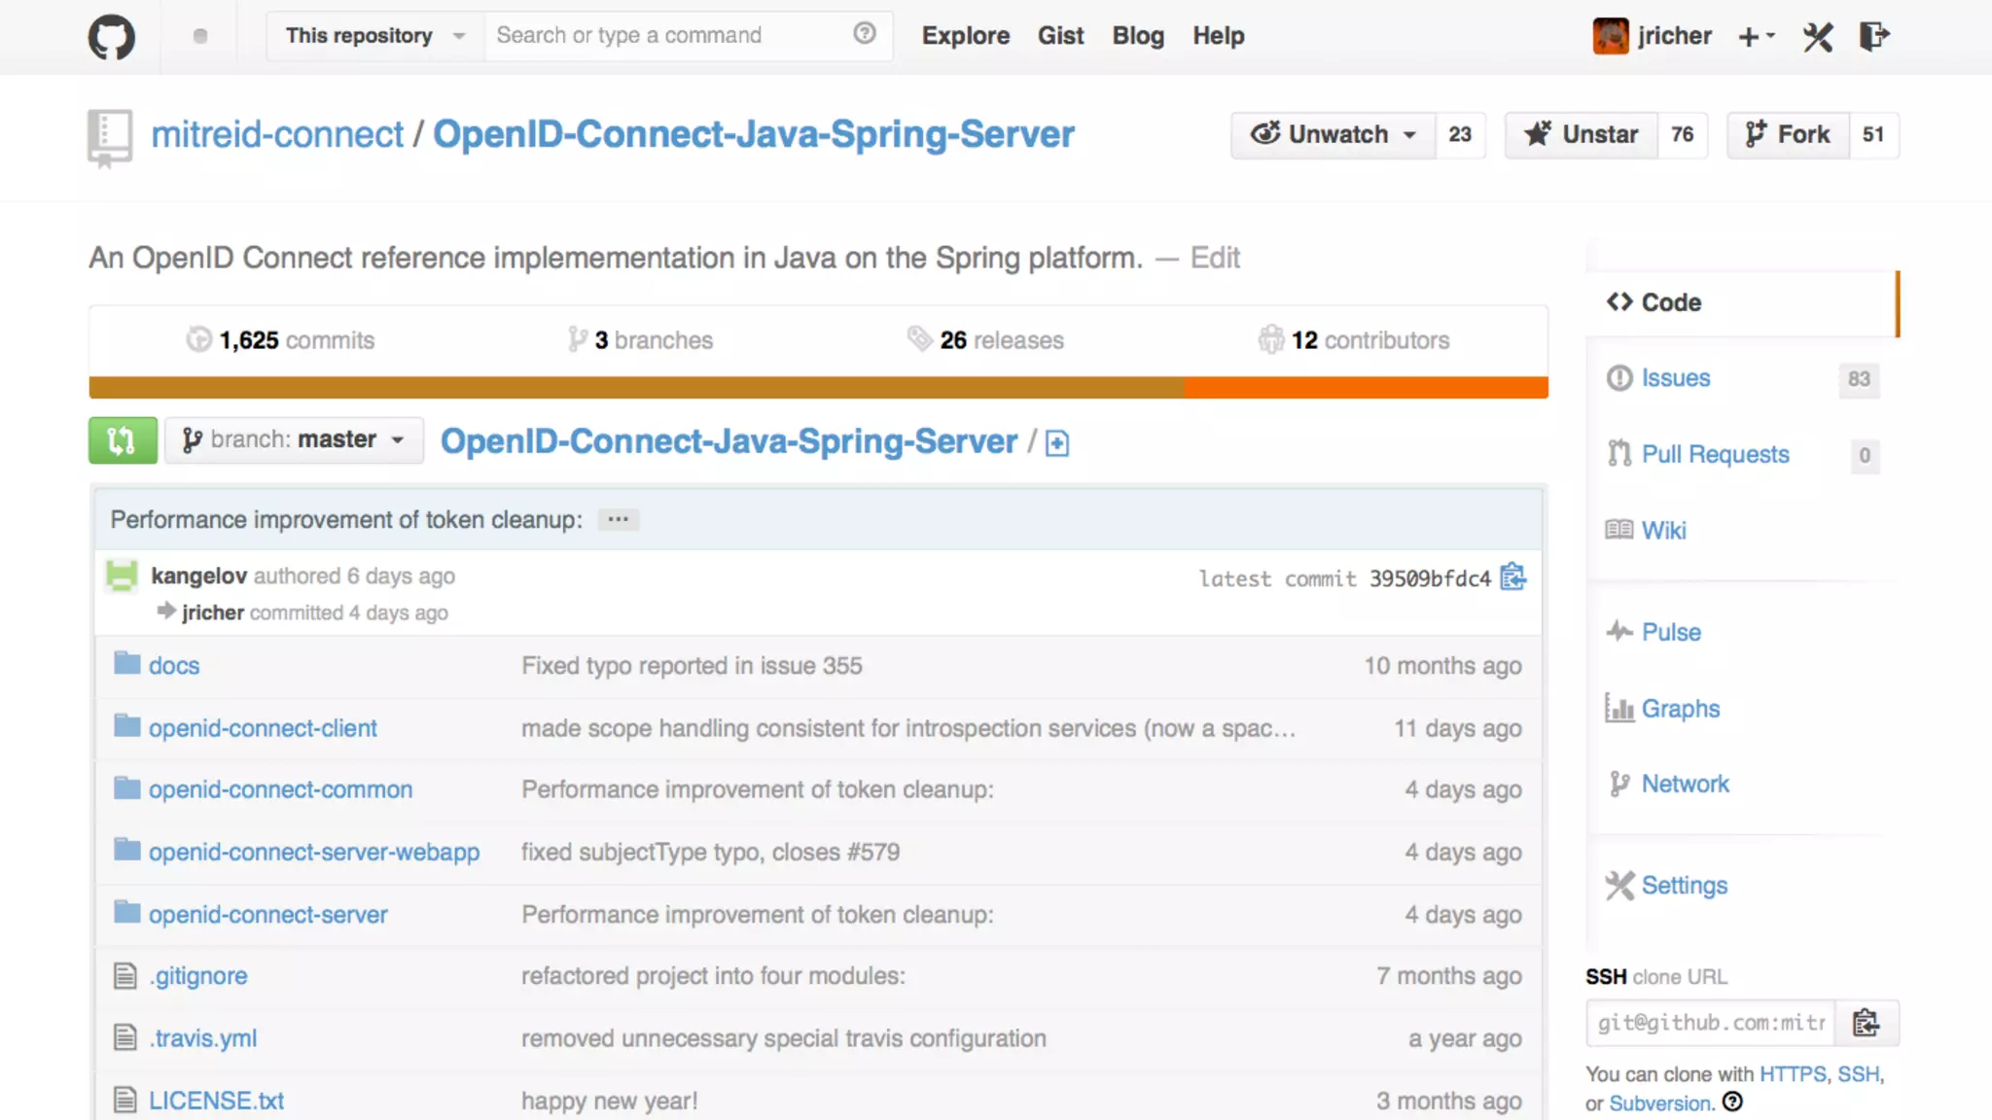
Task: Open account settings wrench icon
Action: (x=1817, y=37)
